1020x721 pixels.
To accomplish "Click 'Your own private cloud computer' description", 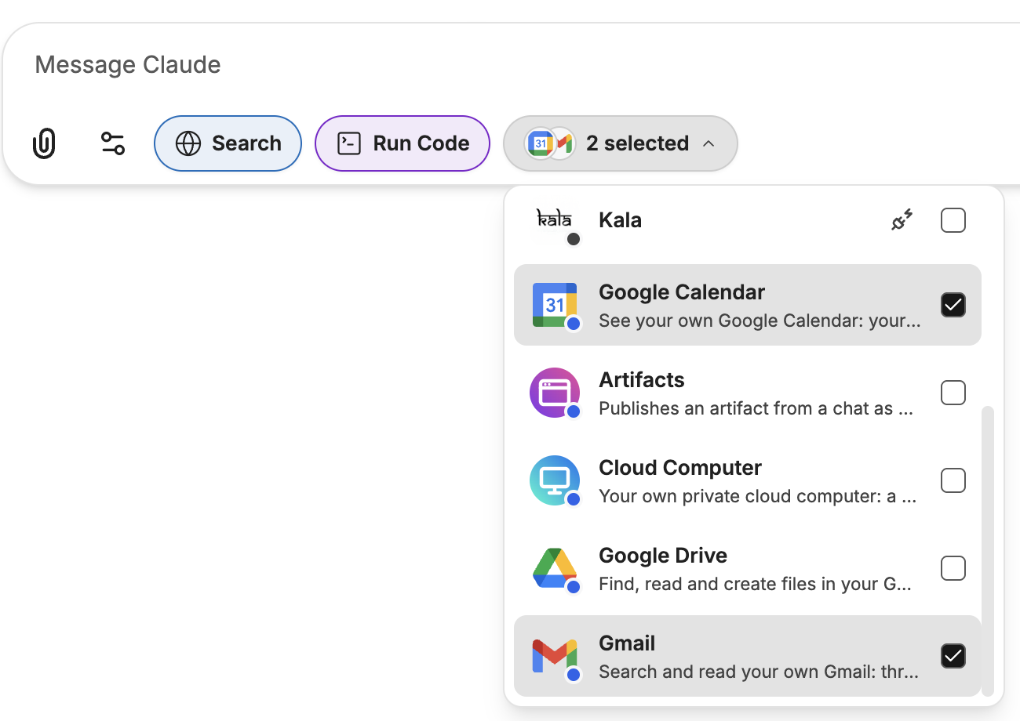I will click(x=758, y=496).
